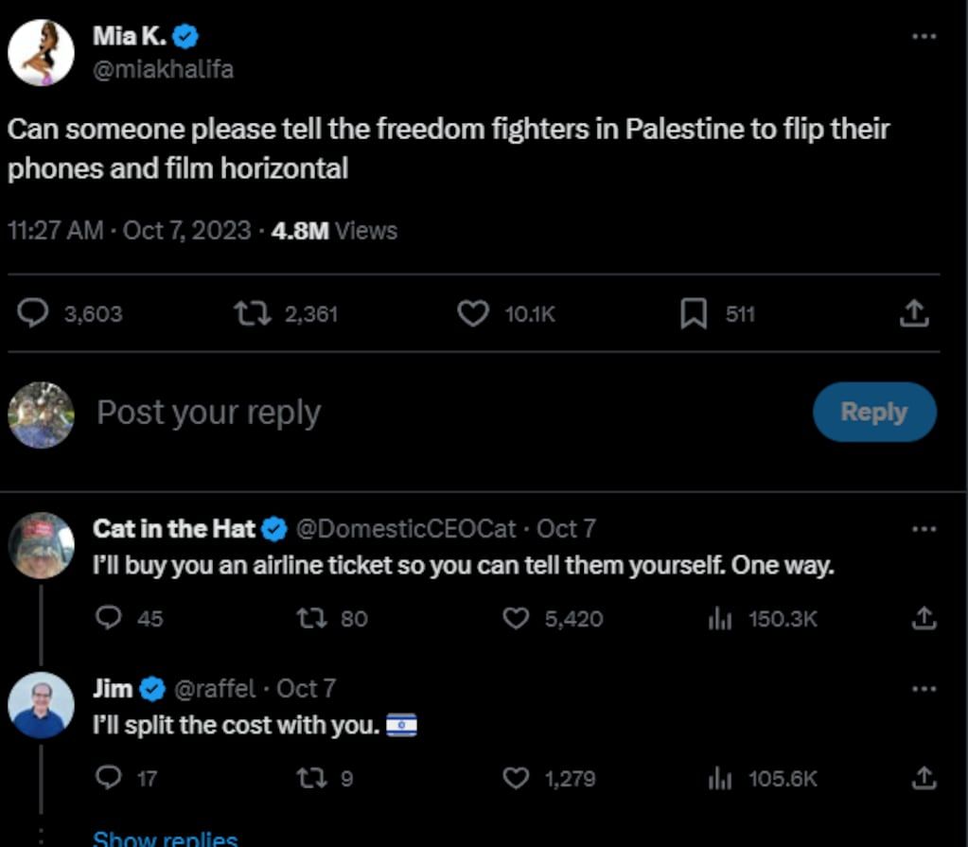Like the main post with 10.1K likes
This screenshot has height=847, width=968.
coord(472,313)
